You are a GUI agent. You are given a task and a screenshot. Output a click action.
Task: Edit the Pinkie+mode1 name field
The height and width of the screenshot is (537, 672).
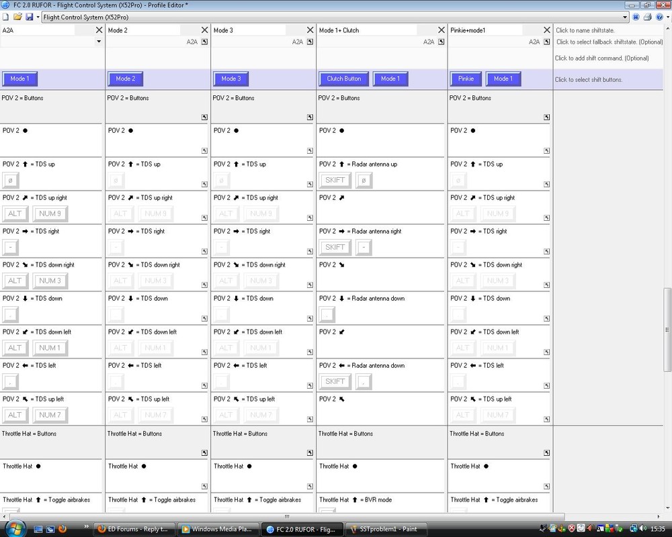(485, 30)
